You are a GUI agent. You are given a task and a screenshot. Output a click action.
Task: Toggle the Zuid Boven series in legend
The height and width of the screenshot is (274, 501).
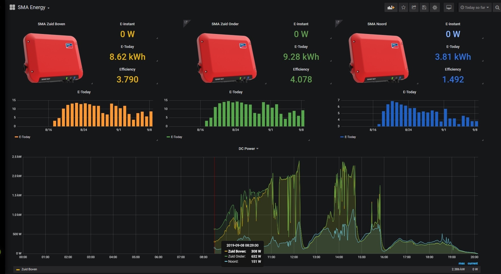[29, 269]
